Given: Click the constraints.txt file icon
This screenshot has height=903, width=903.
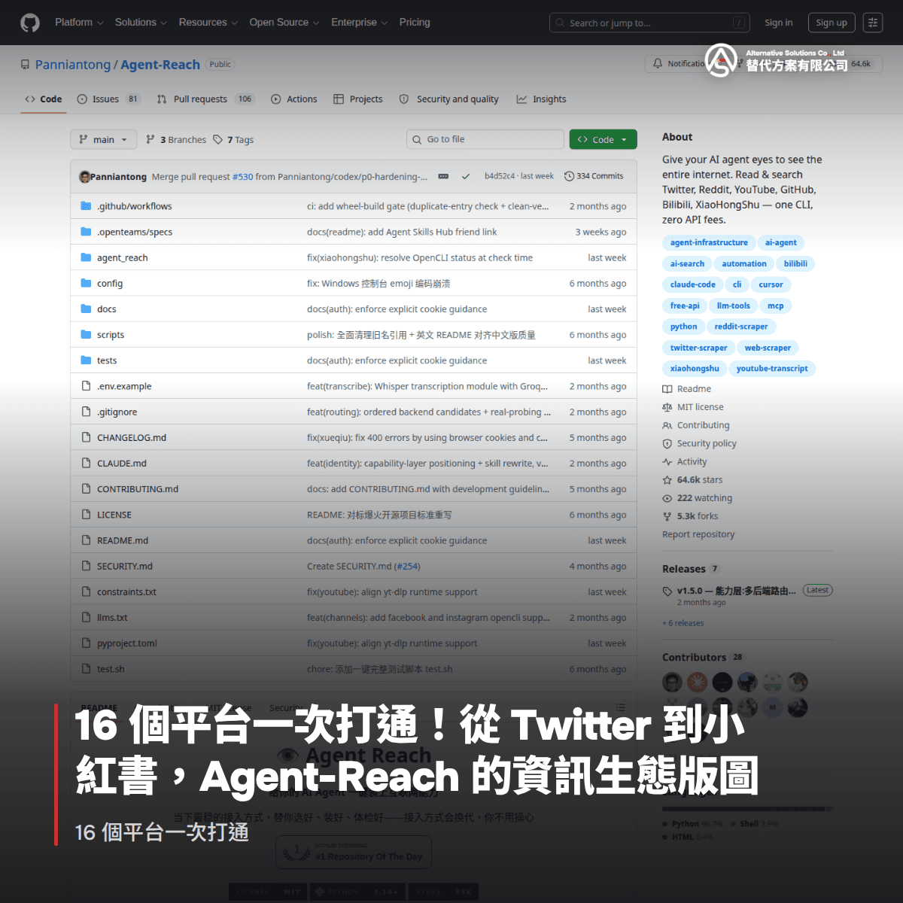Looking at the screenshot, I should (86, 591).
